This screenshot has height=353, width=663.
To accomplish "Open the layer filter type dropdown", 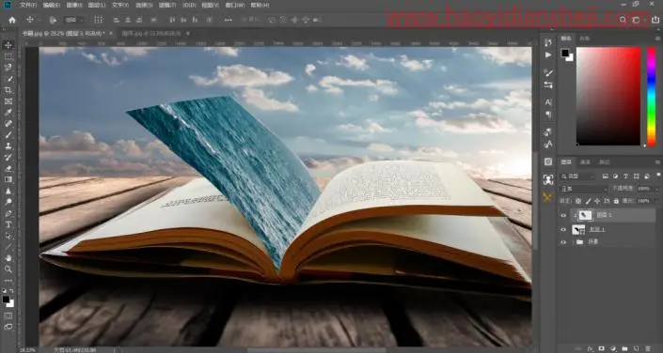I will (576, 176).
